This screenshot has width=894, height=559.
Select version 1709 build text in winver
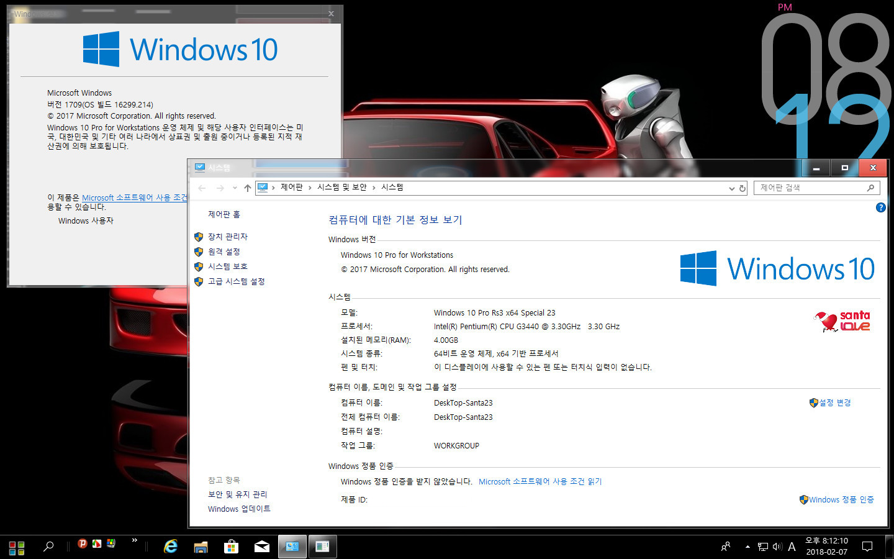point(100,104)
